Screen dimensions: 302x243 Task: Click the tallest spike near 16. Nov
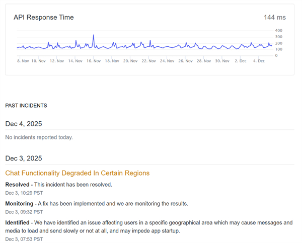point(94,36)
